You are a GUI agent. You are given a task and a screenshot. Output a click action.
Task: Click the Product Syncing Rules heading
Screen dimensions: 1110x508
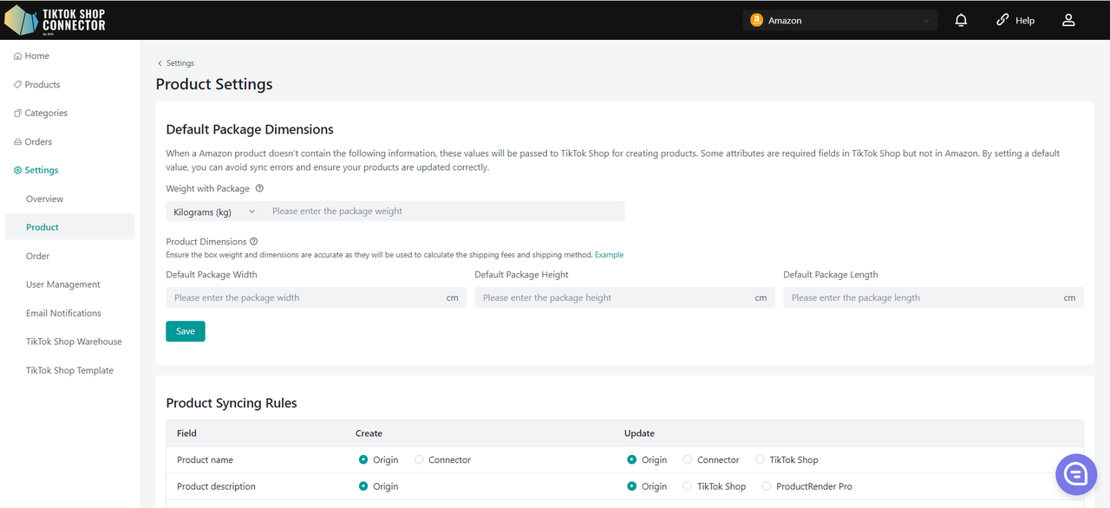pyautogui.click(x=232, y=403)
